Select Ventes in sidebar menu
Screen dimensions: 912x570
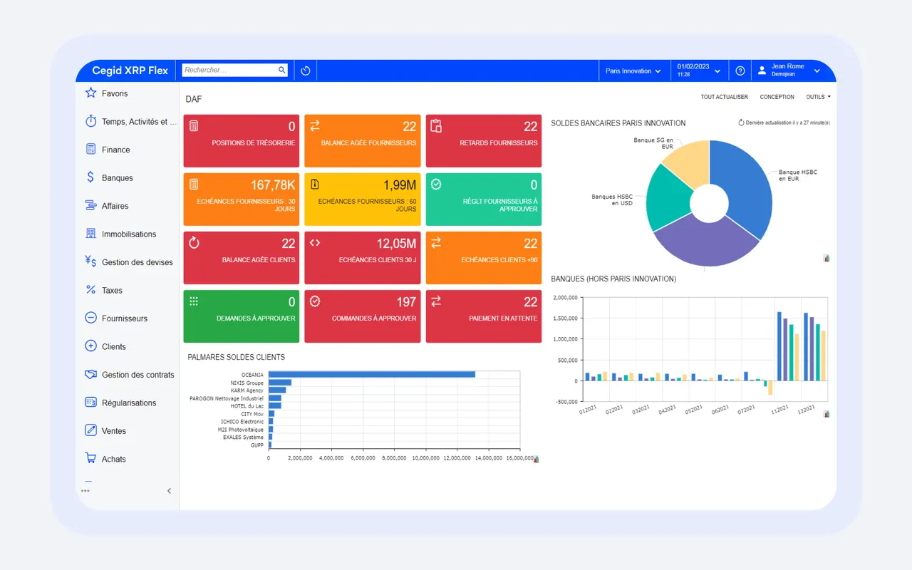(x=114, y=431)
